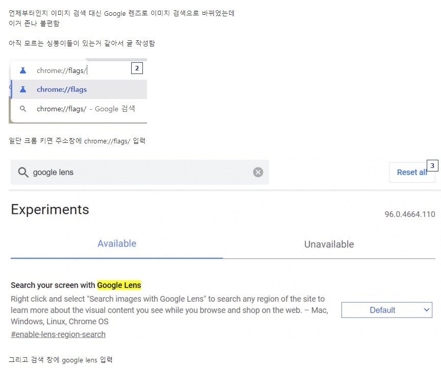Click the version number 96.0.4664.110
The image size is (441, 368).
410,214
